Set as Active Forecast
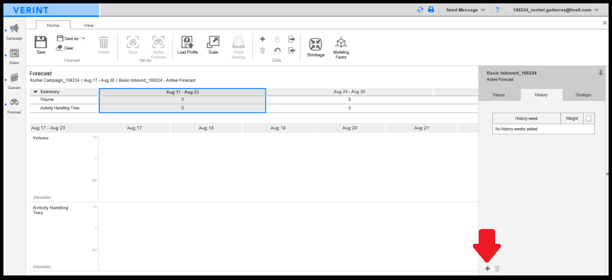Screen dimensions: 612x280 coord(158,48)
